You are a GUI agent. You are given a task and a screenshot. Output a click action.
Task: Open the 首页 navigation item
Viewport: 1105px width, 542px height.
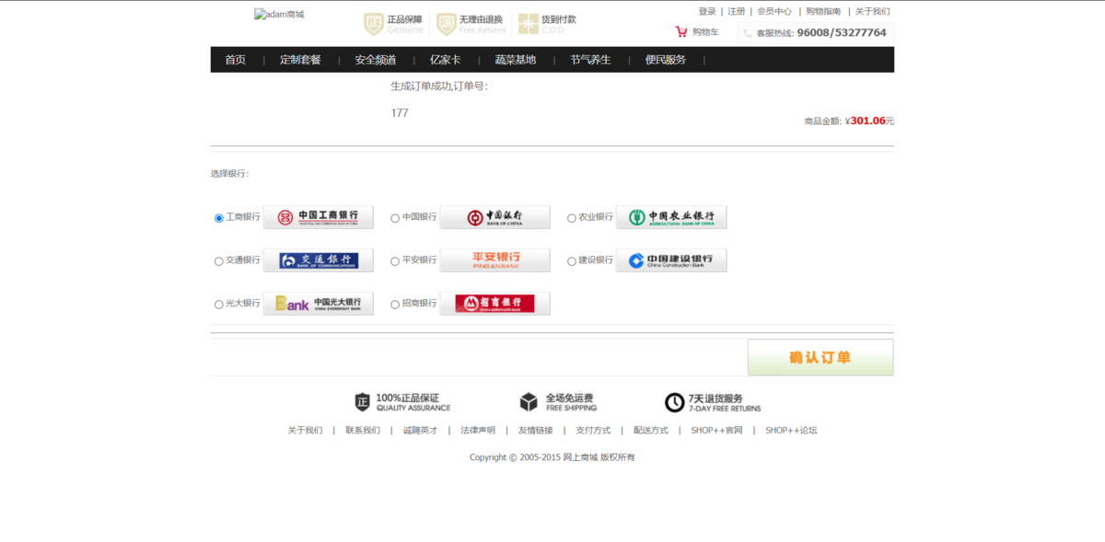(236, 60)
